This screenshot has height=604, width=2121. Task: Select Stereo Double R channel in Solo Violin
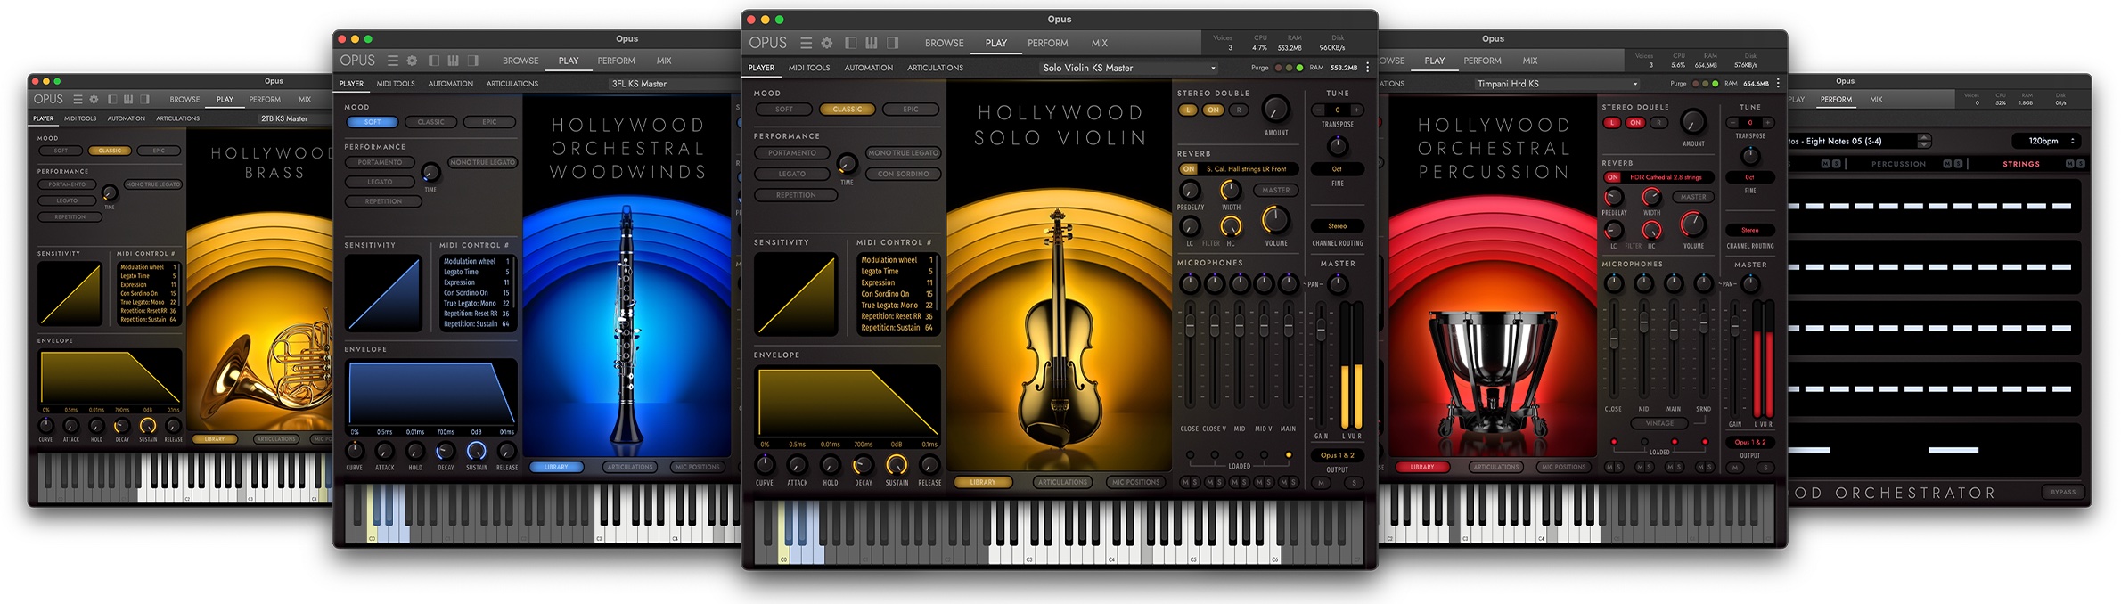tap(1238, 110)
